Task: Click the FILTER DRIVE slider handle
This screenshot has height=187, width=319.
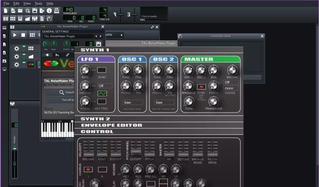Action: point(212,154)
